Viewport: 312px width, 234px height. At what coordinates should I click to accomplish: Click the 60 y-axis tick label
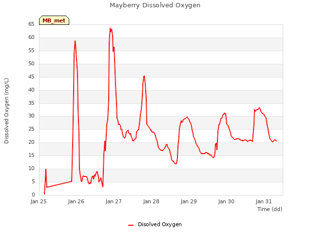(x=31, y=37)
